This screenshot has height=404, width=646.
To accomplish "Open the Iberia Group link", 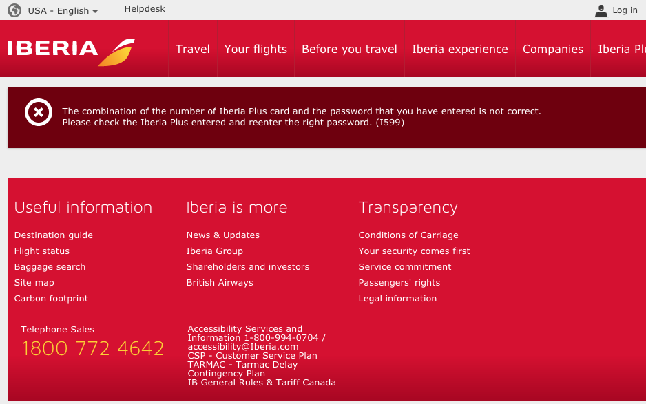I will click(215, 251).
